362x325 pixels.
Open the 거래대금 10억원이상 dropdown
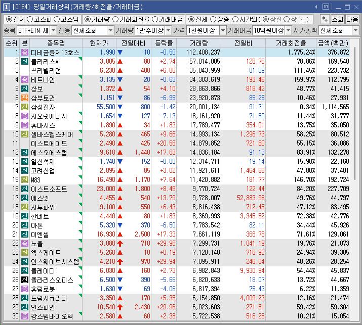pos(288,30)
